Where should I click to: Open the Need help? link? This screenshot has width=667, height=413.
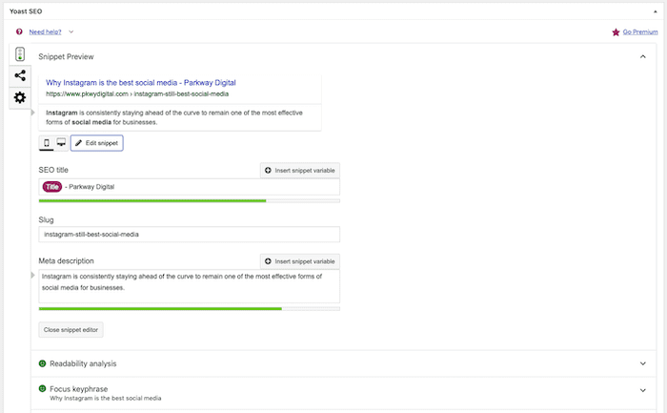coord(45,31)
